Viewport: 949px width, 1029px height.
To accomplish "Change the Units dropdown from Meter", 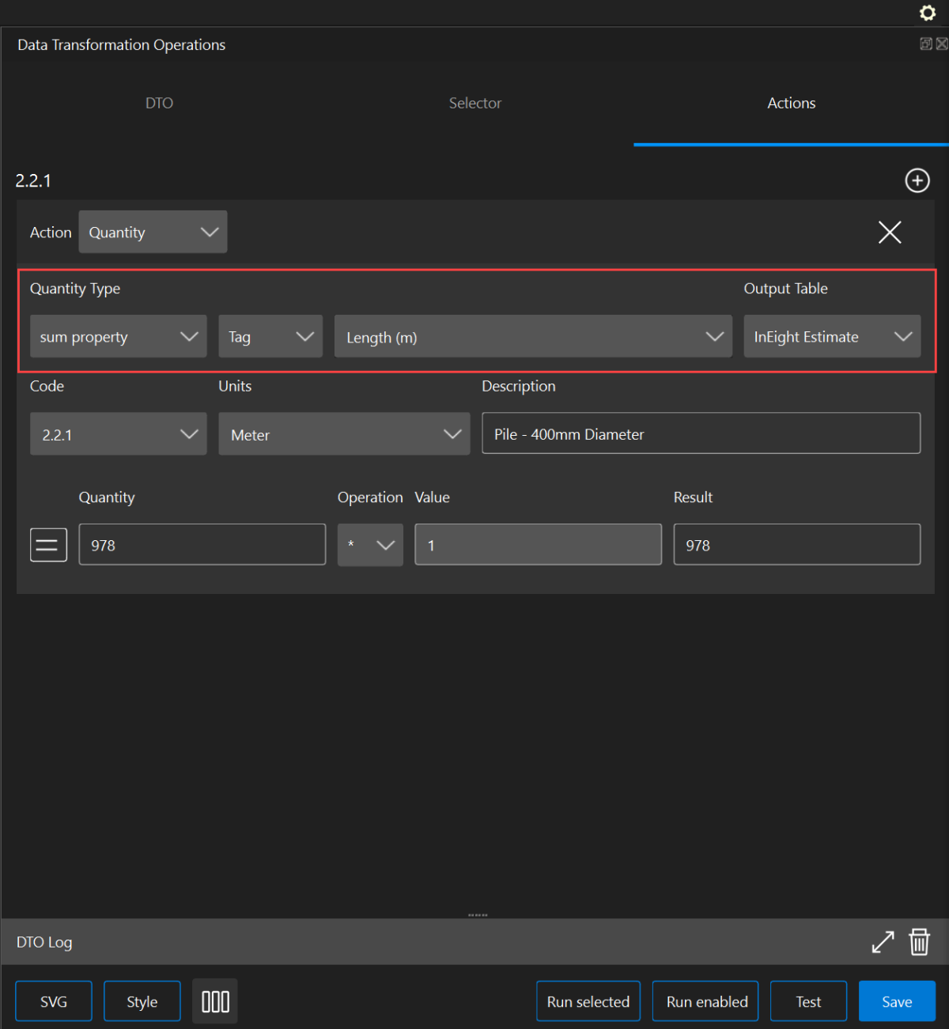I will point(344,434).
